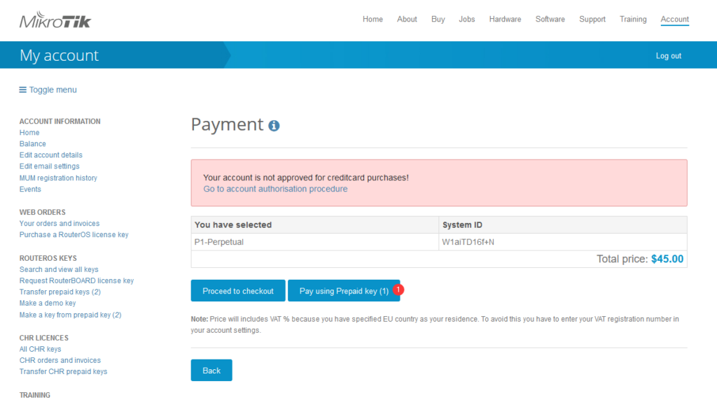Open CHR orders and invoices link
Viewport: 717px width, 400px height.
[x=60, y=360]
